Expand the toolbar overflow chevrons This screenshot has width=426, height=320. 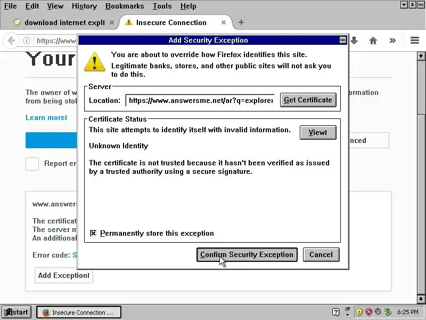click(x=392, y=41)
